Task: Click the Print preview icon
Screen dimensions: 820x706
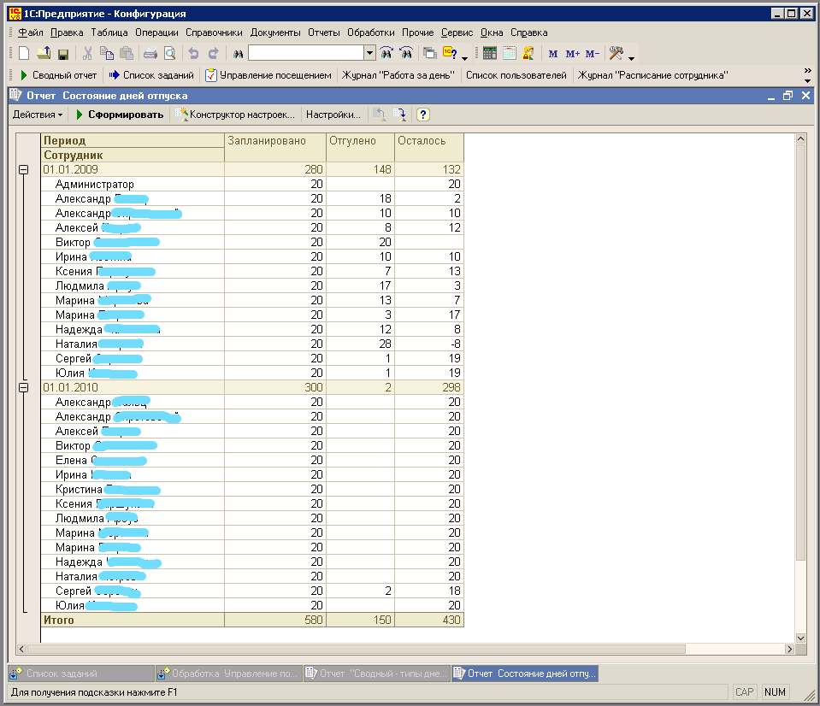Action: pyautogui.click(x=170, y=54)
